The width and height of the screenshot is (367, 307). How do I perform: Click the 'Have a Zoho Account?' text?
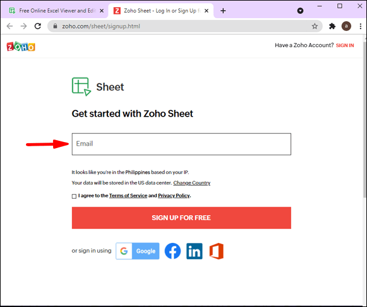(x=304, y=45)
